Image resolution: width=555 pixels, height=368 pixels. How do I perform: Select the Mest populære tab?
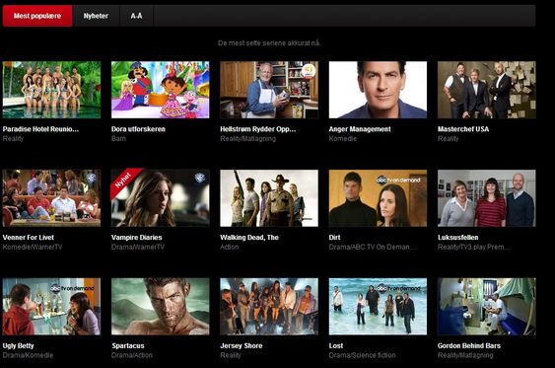click(37, 16)
